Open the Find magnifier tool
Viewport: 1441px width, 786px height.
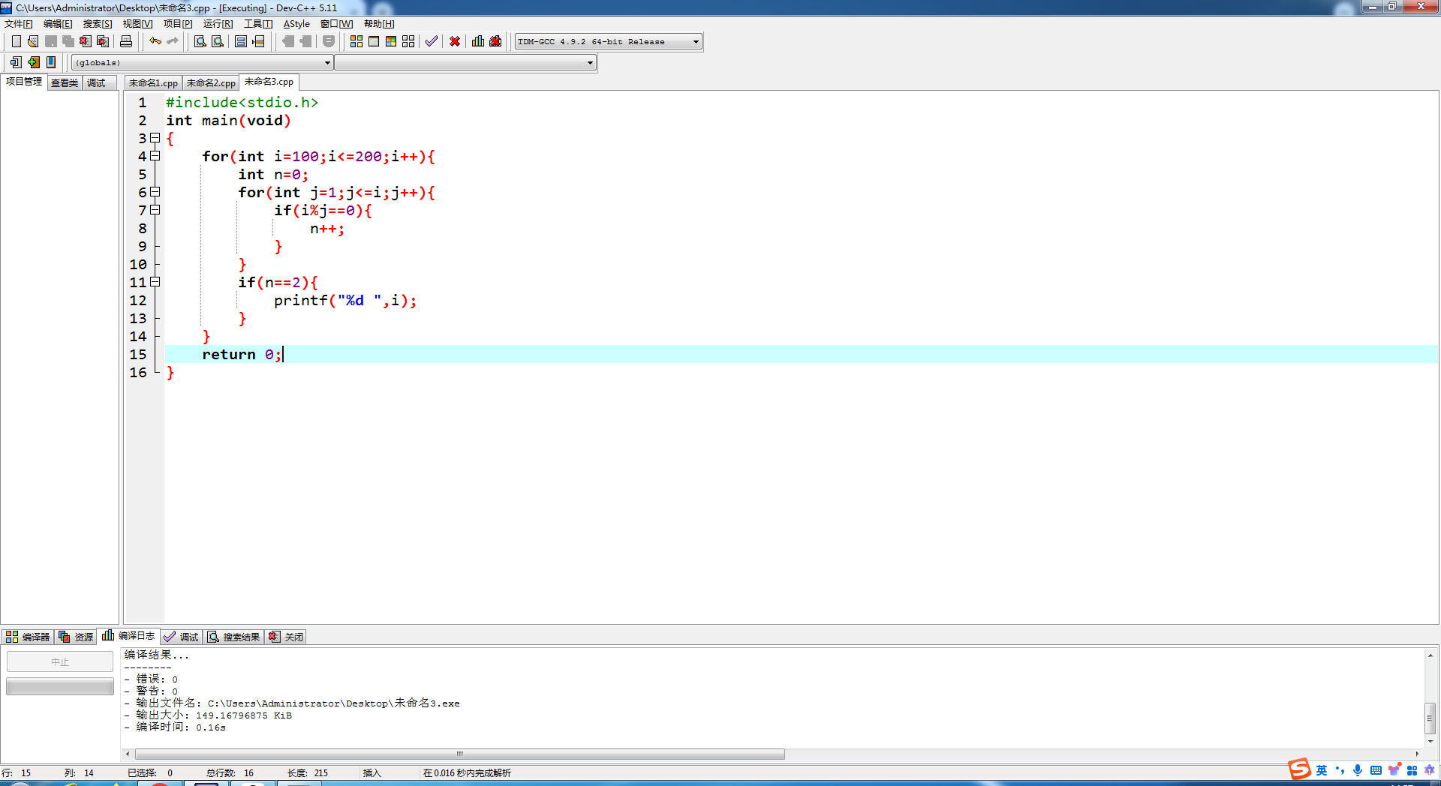coord(200,41)
